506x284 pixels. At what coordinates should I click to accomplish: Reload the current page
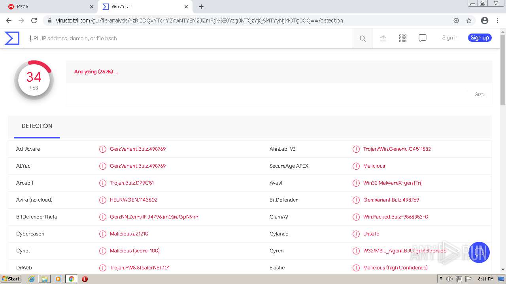[34, 21]
